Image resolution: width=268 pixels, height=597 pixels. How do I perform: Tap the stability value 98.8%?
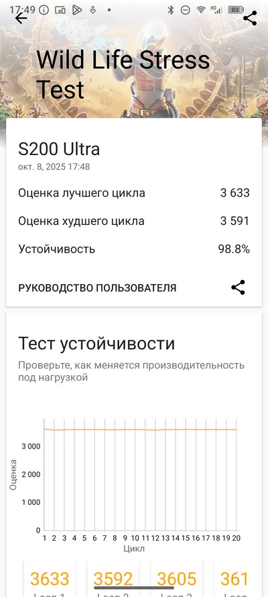[234, 249]
